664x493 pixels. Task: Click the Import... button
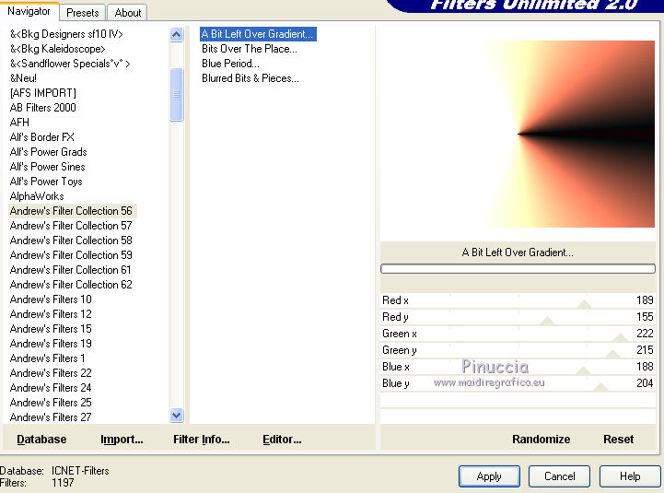click(x=122, y=440)
